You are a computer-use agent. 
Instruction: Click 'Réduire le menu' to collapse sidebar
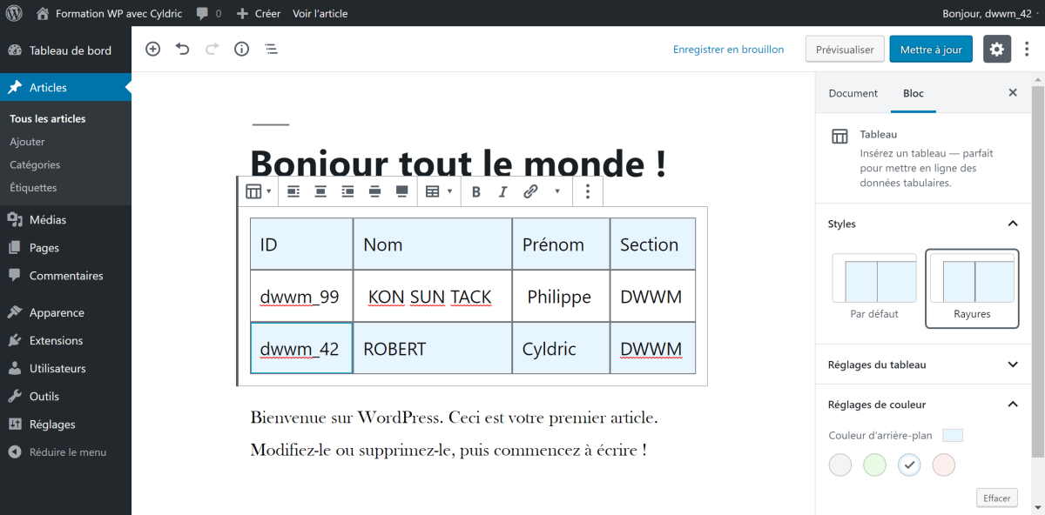(65, 452)
